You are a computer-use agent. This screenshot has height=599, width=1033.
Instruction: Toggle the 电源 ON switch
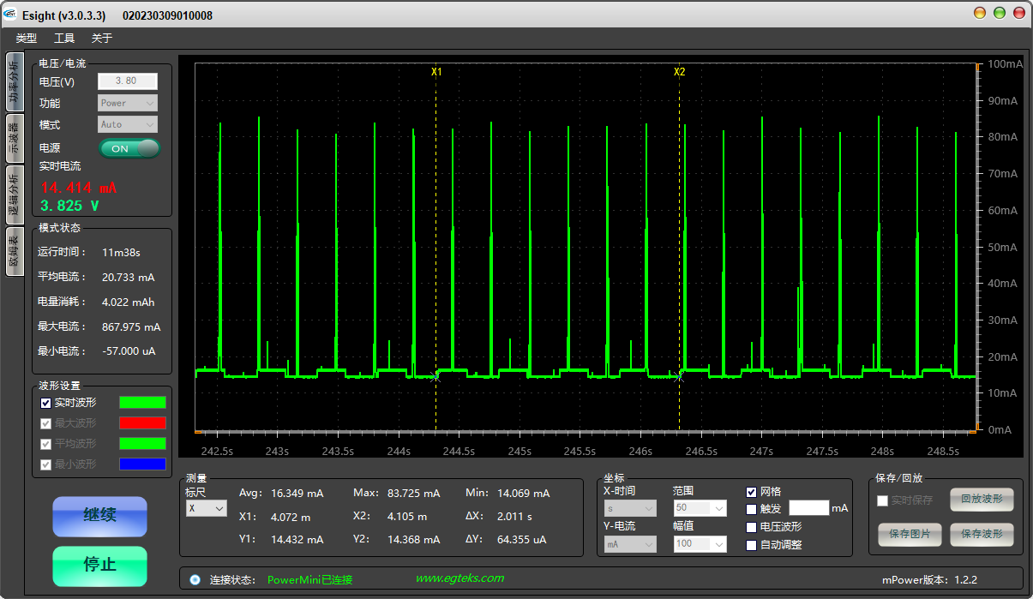coord(129,148)
